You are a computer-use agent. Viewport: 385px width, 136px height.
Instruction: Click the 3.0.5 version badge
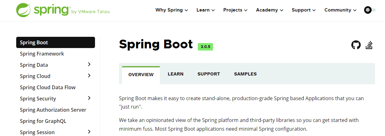[x=205, y=47]
